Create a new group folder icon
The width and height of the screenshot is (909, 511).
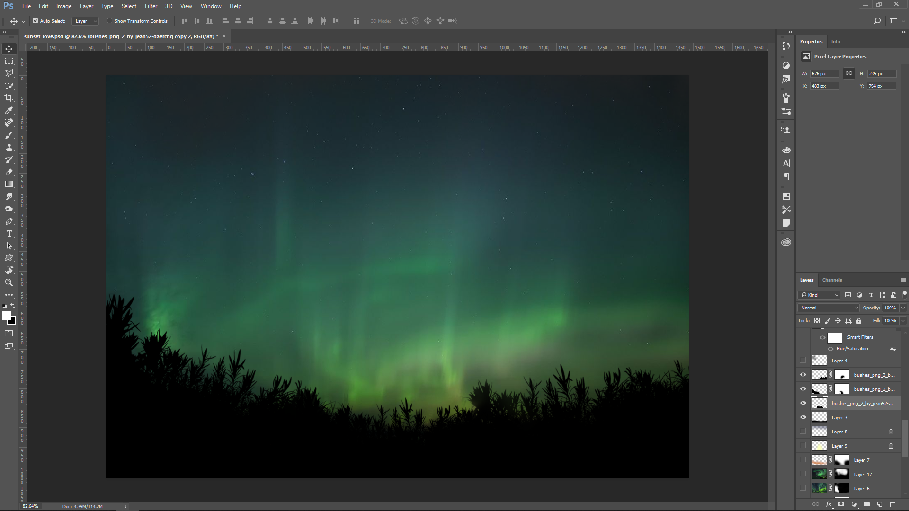pos(867,504)
